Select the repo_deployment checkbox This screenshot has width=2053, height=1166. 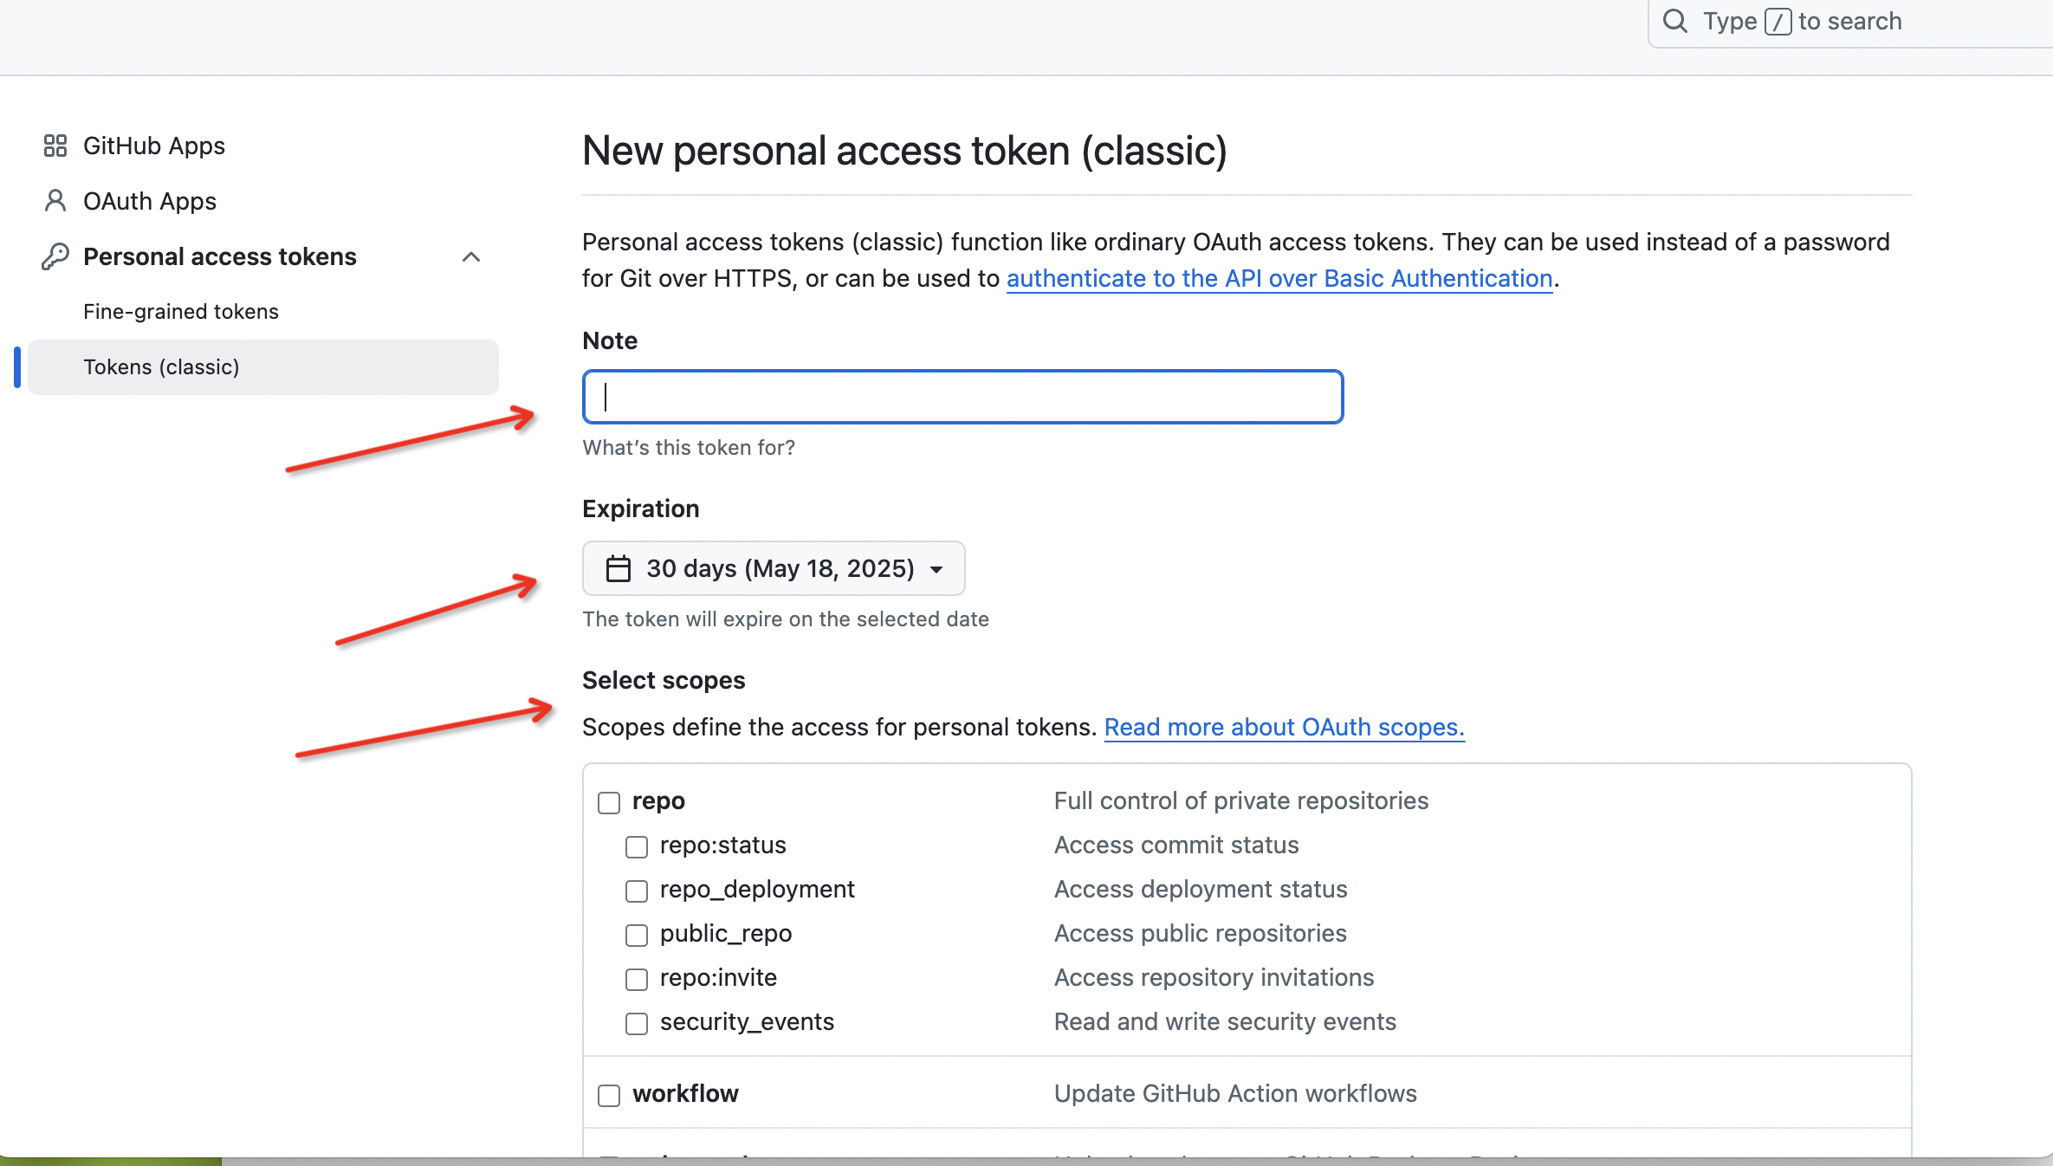point(637,891)
